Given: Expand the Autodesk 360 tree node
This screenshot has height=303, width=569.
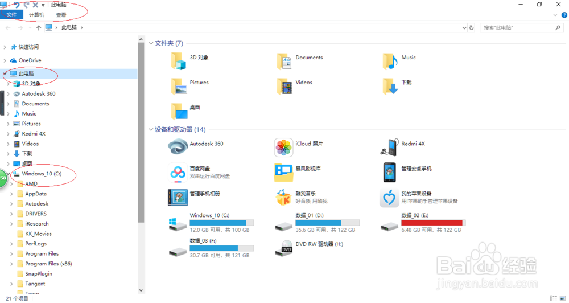Looking at the screenshot, I should point(8,94).
